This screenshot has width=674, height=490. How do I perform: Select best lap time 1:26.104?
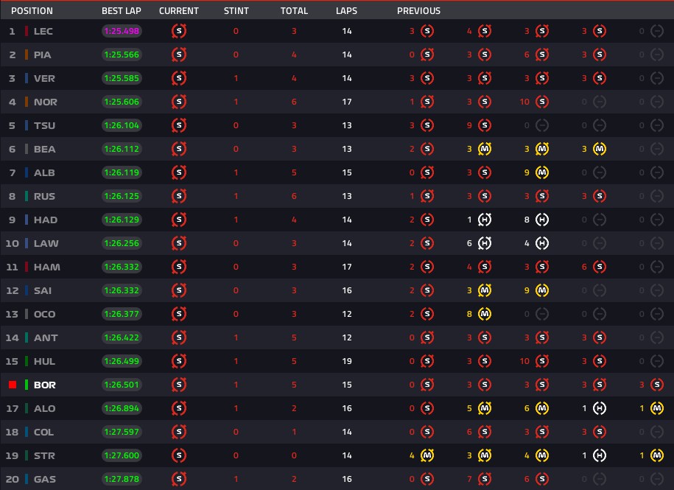122,125
